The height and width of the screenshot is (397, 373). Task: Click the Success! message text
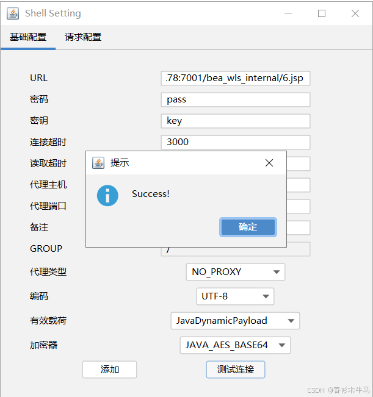tap(151, 194)
